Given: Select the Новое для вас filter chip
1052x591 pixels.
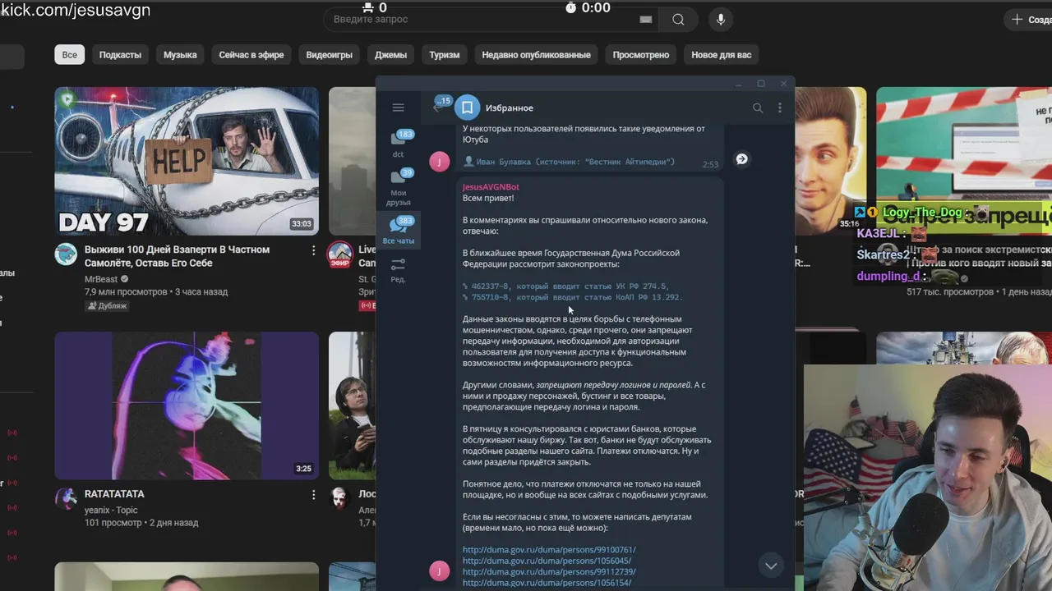Looking at the screenshot, I should (721, 55).
